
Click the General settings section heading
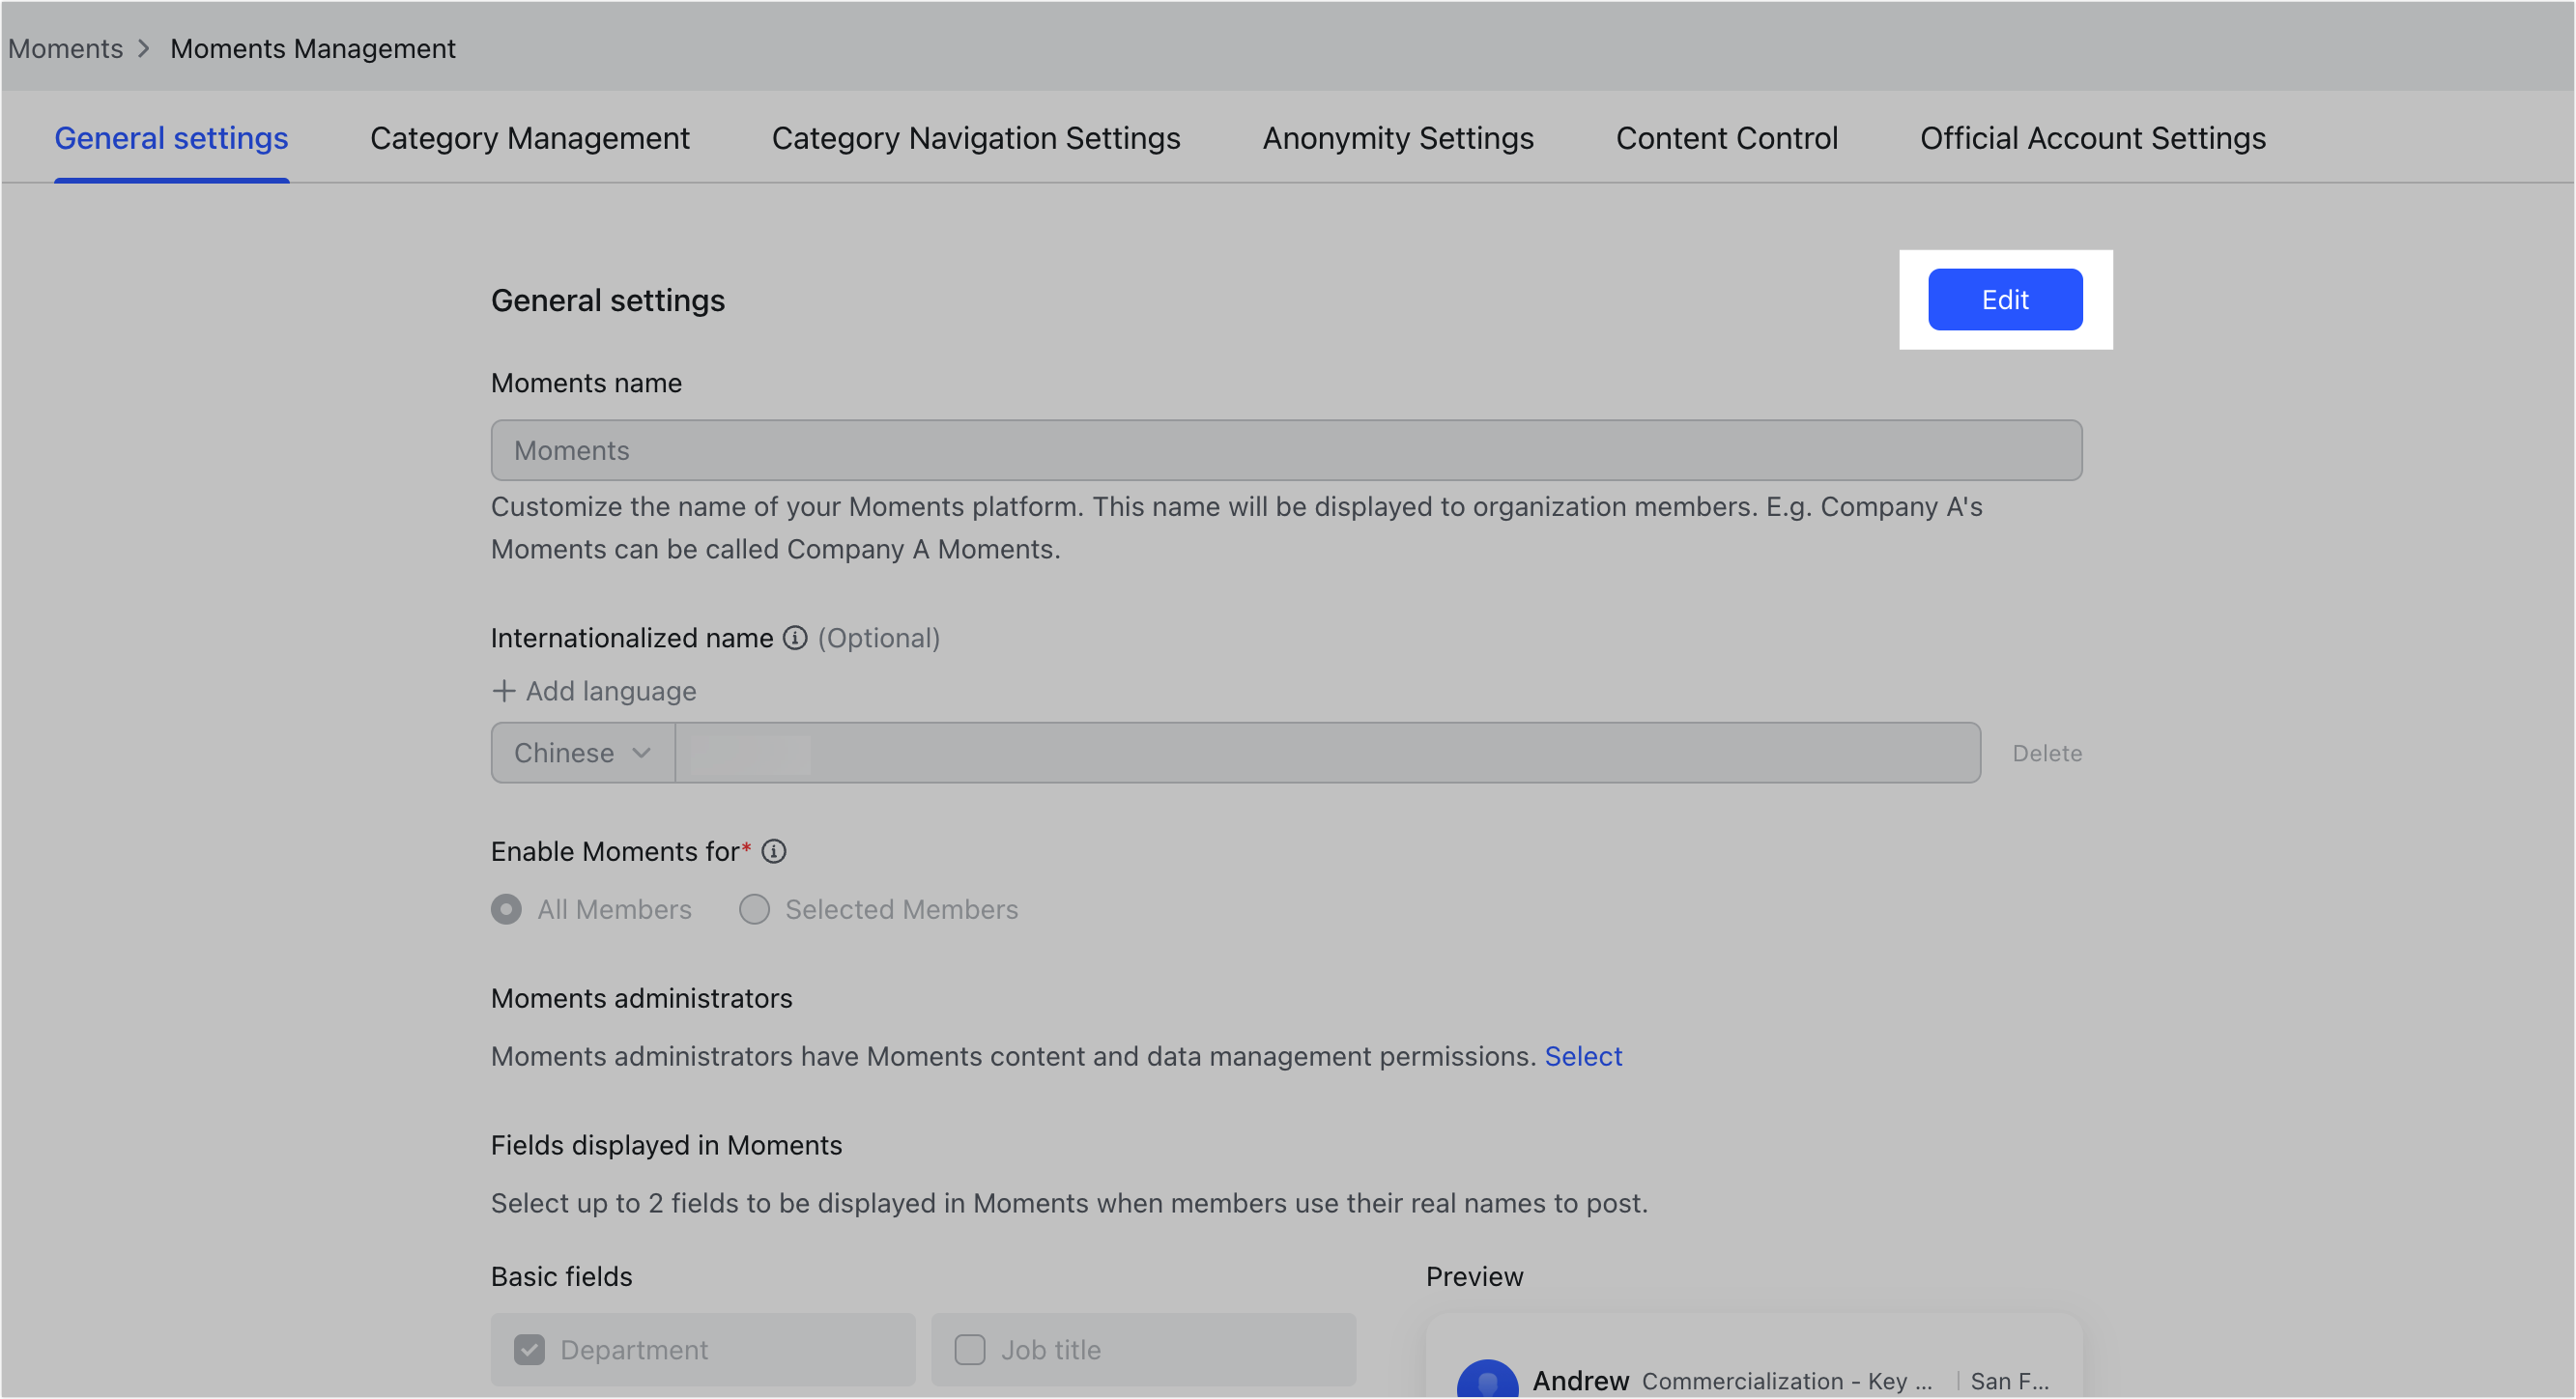(608, 300)
